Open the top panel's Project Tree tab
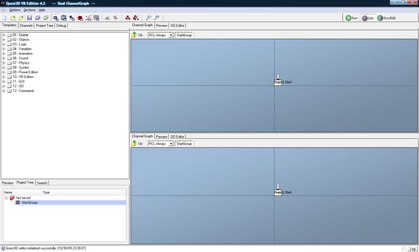The height and width of the screenshot is (252, 419). tap(45, 25)
